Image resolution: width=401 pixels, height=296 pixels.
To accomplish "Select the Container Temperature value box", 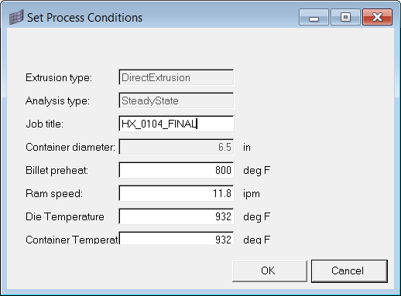I will (x=177, y=238).
